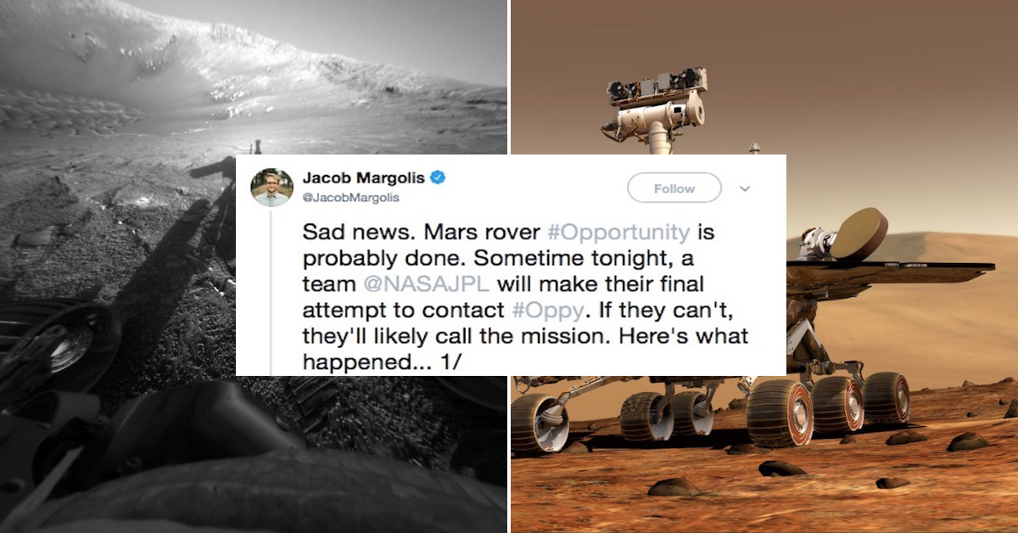Image resolution: width=1018 pixels, height=533 pixels.
Task: Open Jacob Margolis profile avatar
Action: [272, 187]
